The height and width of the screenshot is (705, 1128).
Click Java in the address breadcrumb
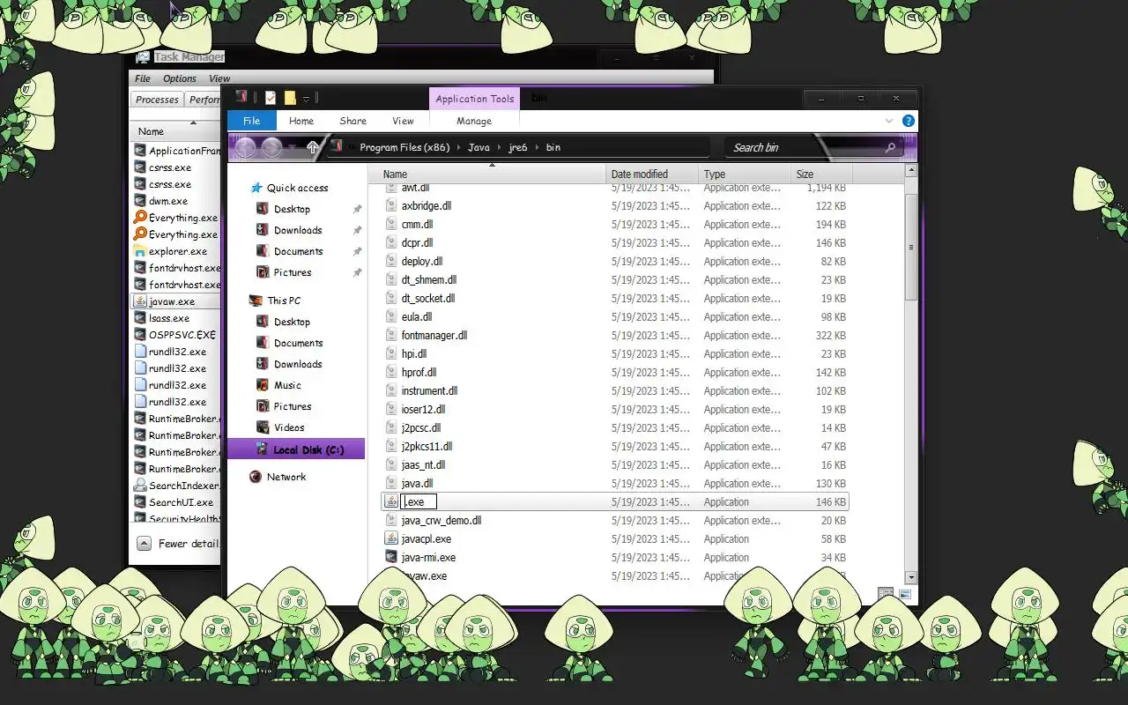click(479, 147)
